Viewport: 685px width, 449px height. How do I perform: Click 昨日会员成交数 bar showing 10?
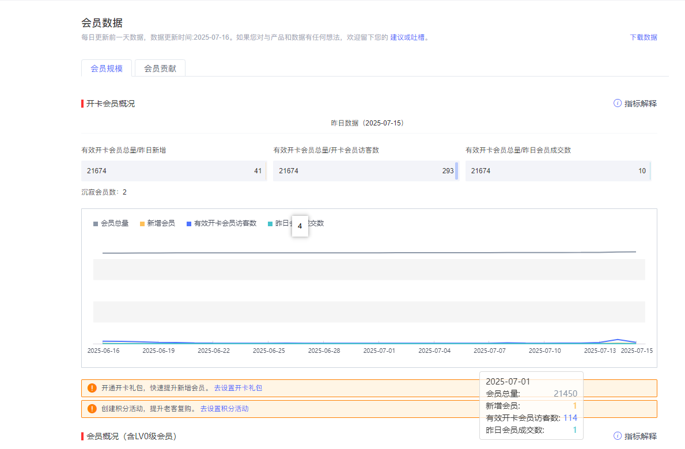557,171
